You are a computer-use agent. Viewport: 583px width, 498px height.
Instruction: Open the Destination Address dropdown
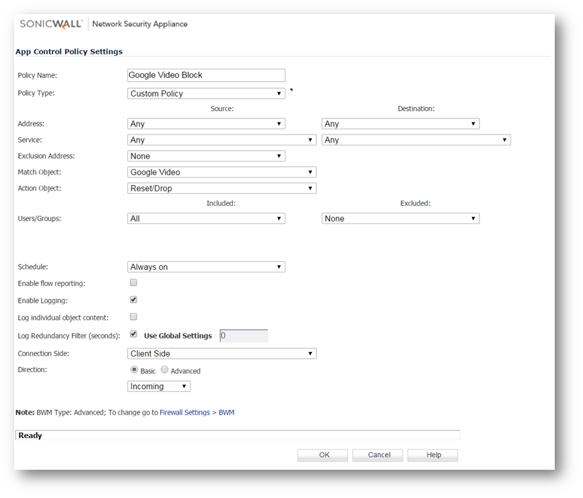[400, 124]
